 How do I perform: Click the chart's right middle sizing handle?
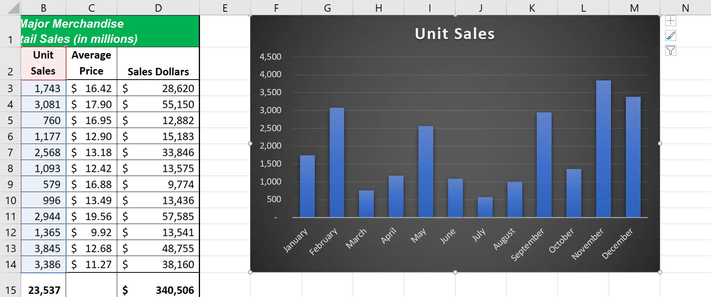[x=660, y=144]
